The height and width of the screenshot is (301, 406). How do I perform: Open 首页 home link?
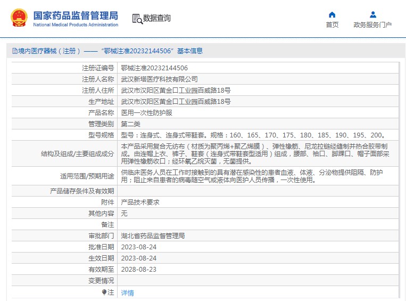pos(332,25)
